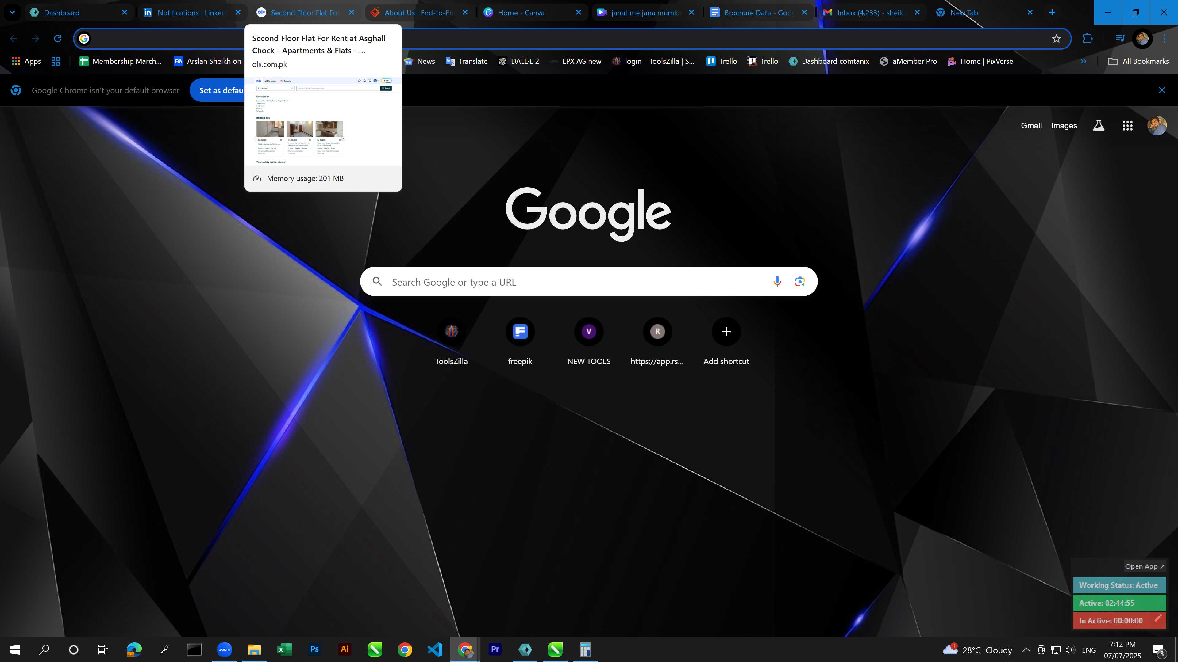Open Search Labs flask icon
The height and width of the screenshot is (662, 1178).
[1099, 126]
